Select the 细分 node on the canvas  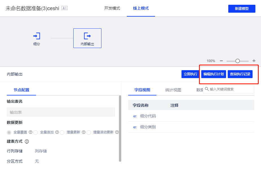pyautogui.click(x=36, y=36)
